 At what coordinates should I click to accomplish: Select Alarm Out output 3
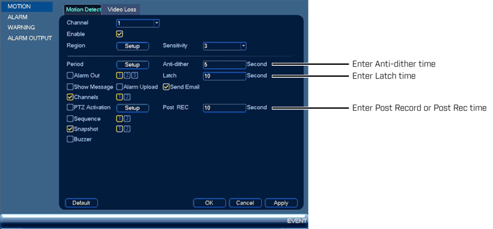pos(135,75)
